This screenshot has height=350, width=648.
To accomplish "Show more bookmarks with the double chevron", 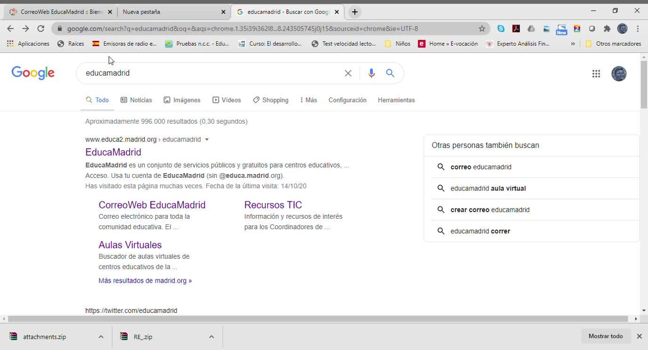I will [x=573, y=44].
